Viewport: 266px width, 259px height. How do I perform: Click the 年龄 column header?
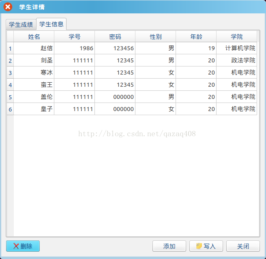(196, 36)
